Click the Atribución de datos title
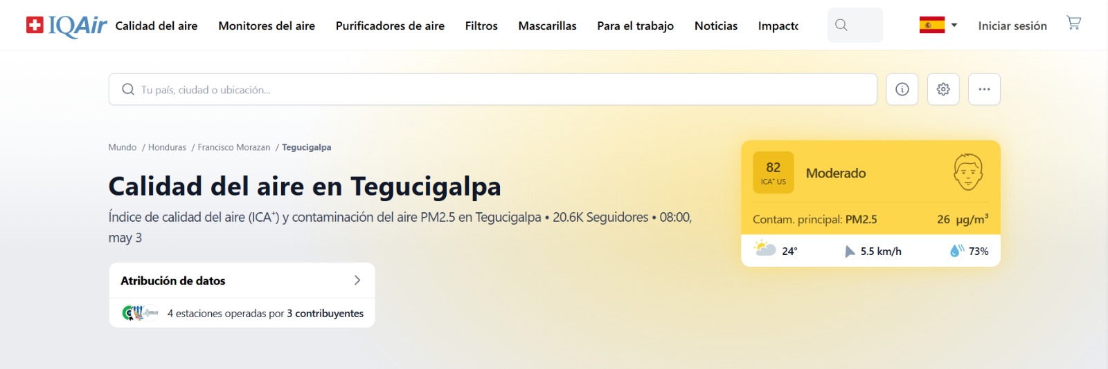 tap(173, 281)
